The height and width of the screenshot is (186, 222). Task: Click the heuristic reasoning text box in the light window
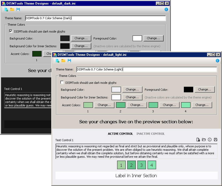click(x=137, y=152)
